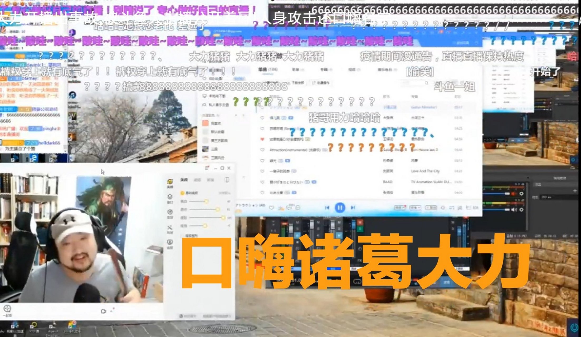Toggle the red M mute button in mixer
581x337 pixels.
pyautogui.click(x=360, y=222)
